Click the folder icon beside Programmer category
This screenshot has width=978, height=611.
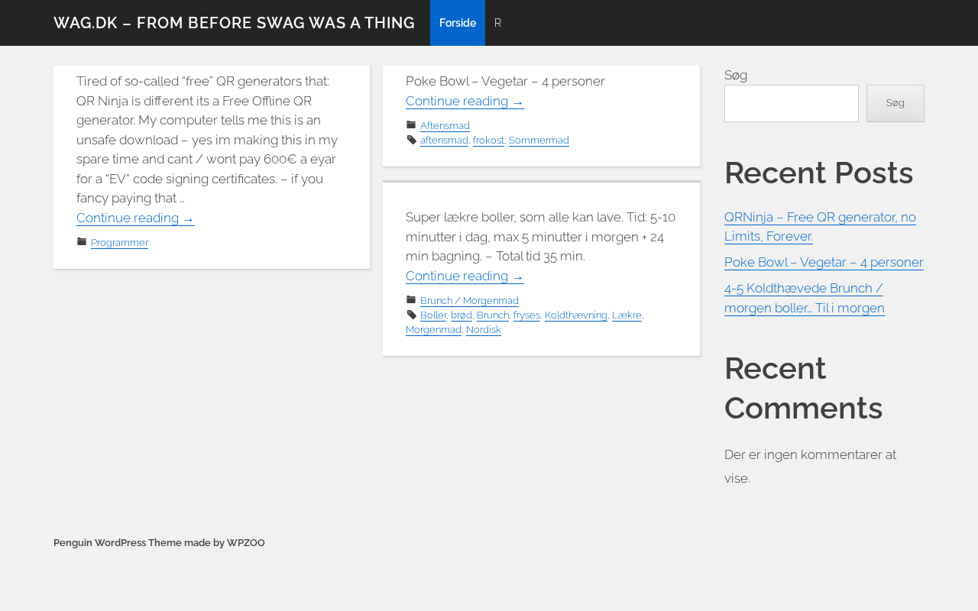click(82, 242)
